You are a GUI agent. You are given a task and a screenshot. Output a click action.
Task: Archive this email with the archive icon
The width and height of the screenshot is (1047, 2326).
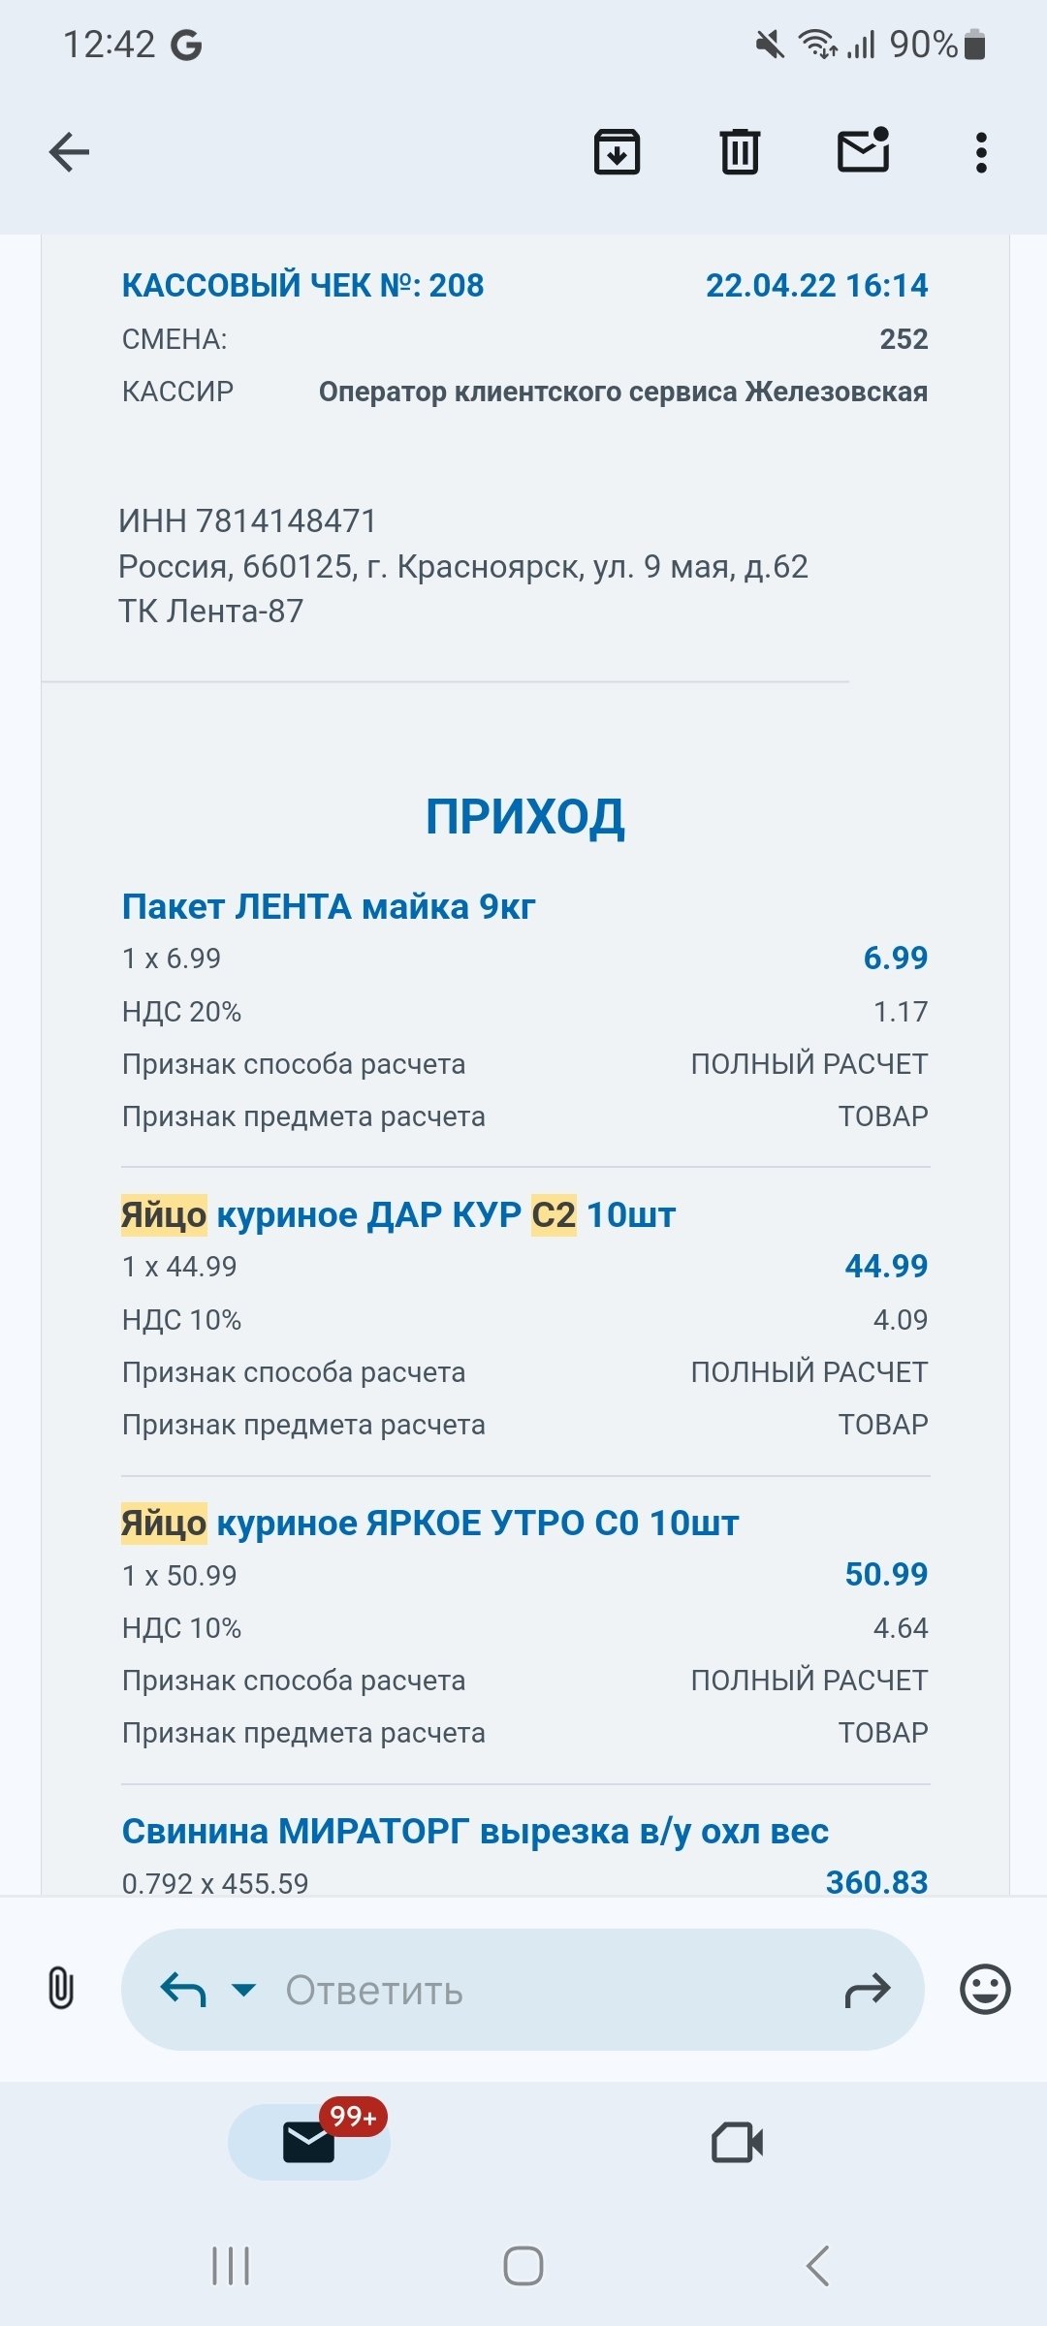point(617,152)
